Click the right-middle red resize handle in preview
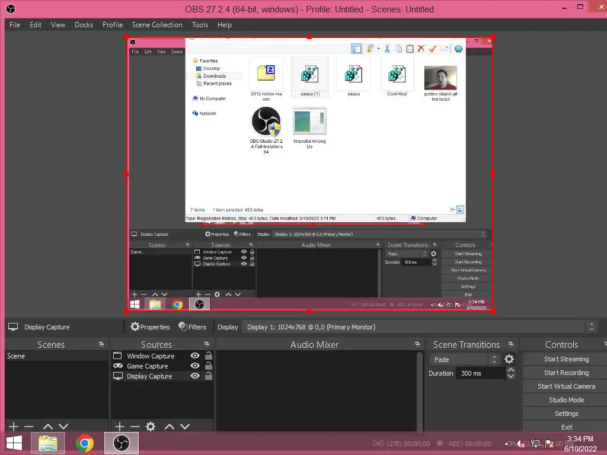This screenshot has height=455, width=607. 493,174
